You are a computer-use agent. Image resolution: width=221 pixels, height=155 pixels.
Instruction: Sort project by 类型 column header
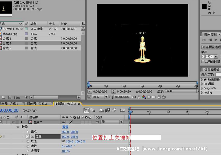coord(38,24)
